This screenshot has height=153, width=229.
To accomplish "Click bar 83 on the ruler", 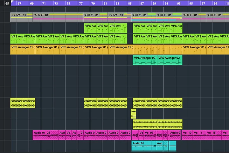I will click(x=117, y=4).
